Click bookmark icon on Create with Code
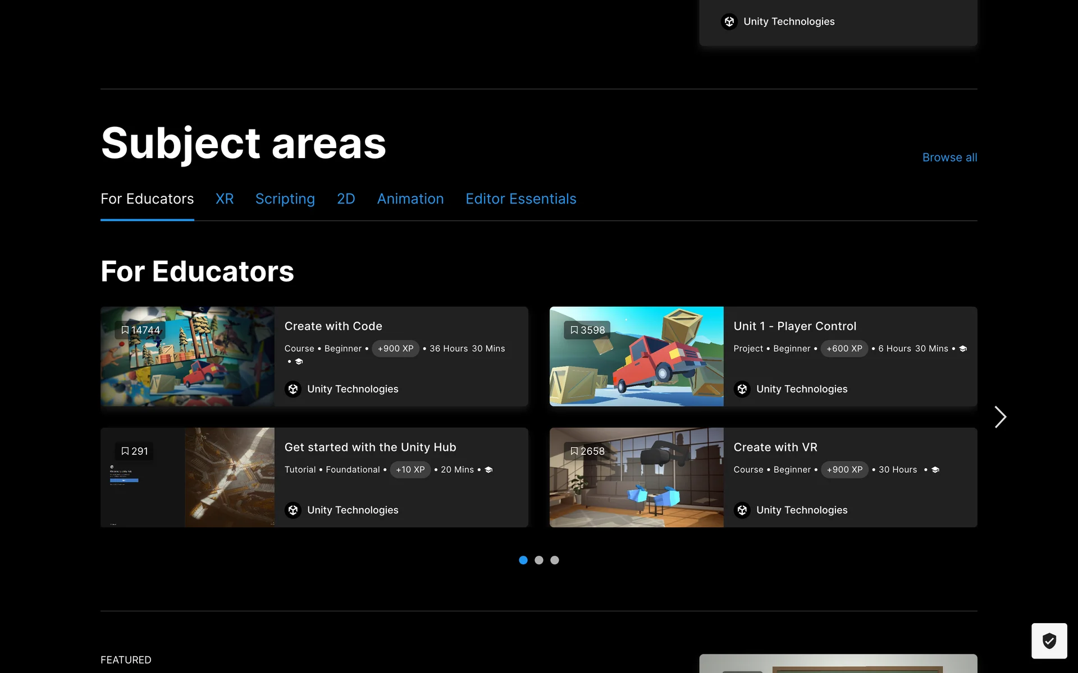This screenshot has width=1078, height=673. pos(125,330)
